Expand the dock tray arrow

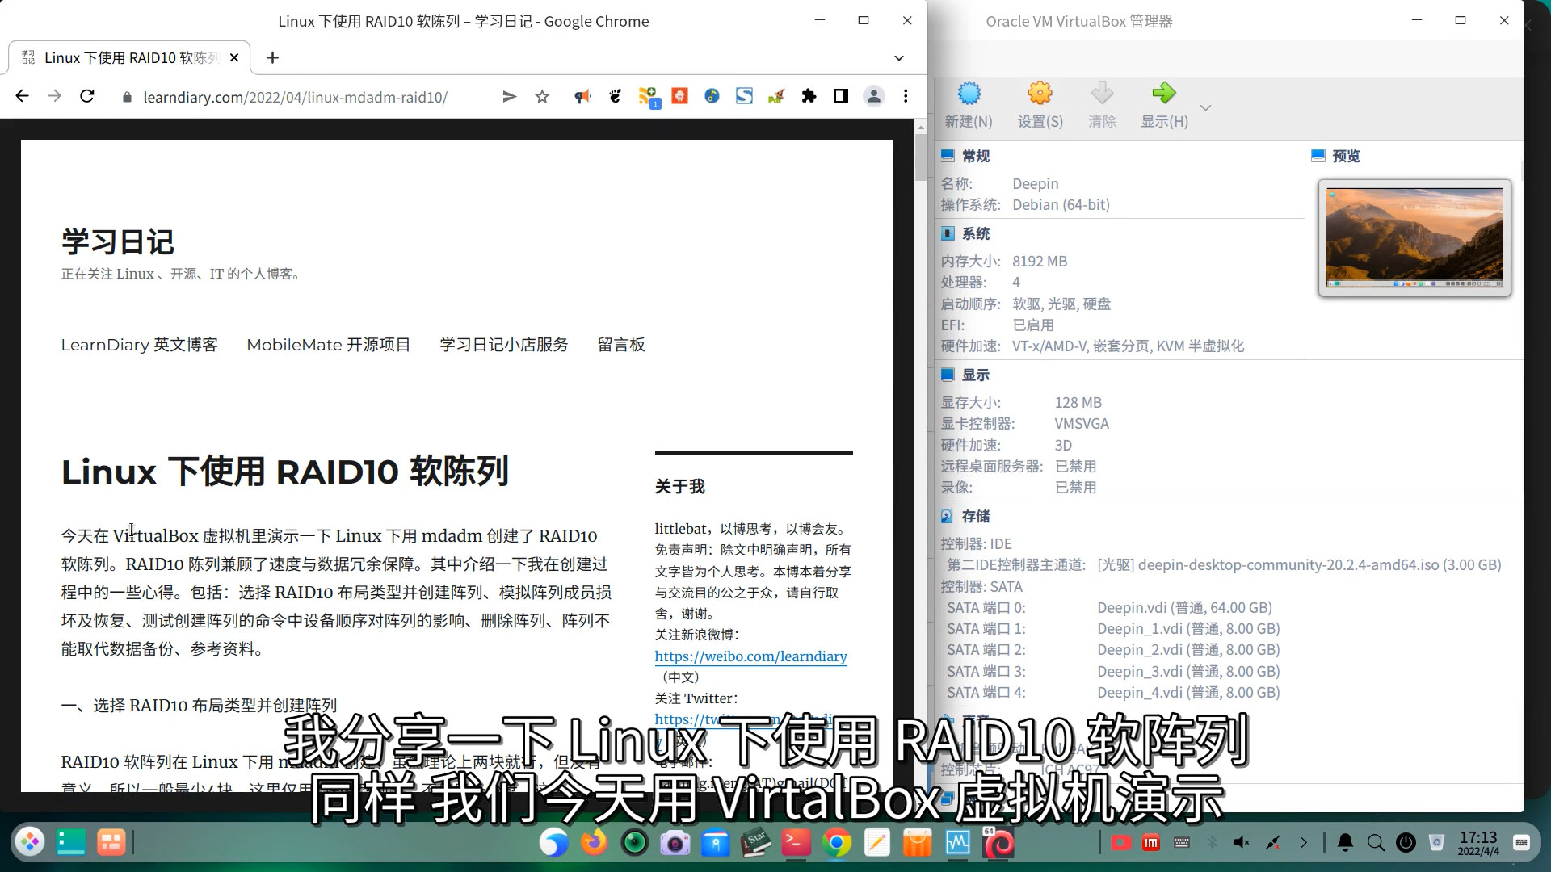(1303, 843)
